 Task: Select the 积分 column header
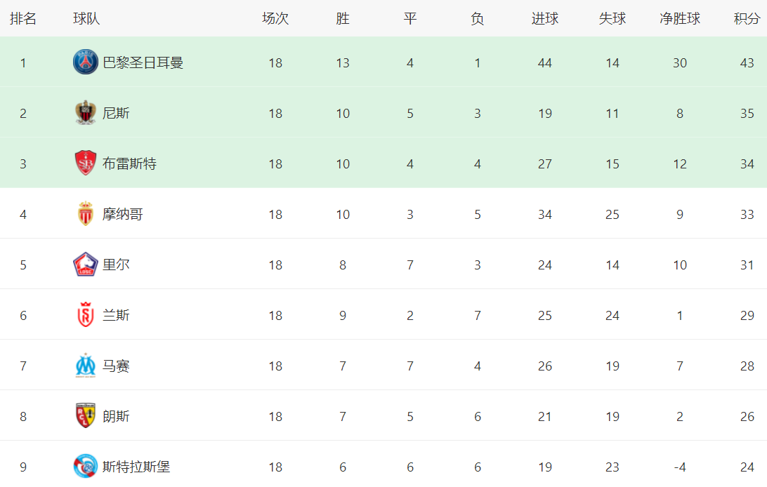pyautogui.click(x=747, y=18)
